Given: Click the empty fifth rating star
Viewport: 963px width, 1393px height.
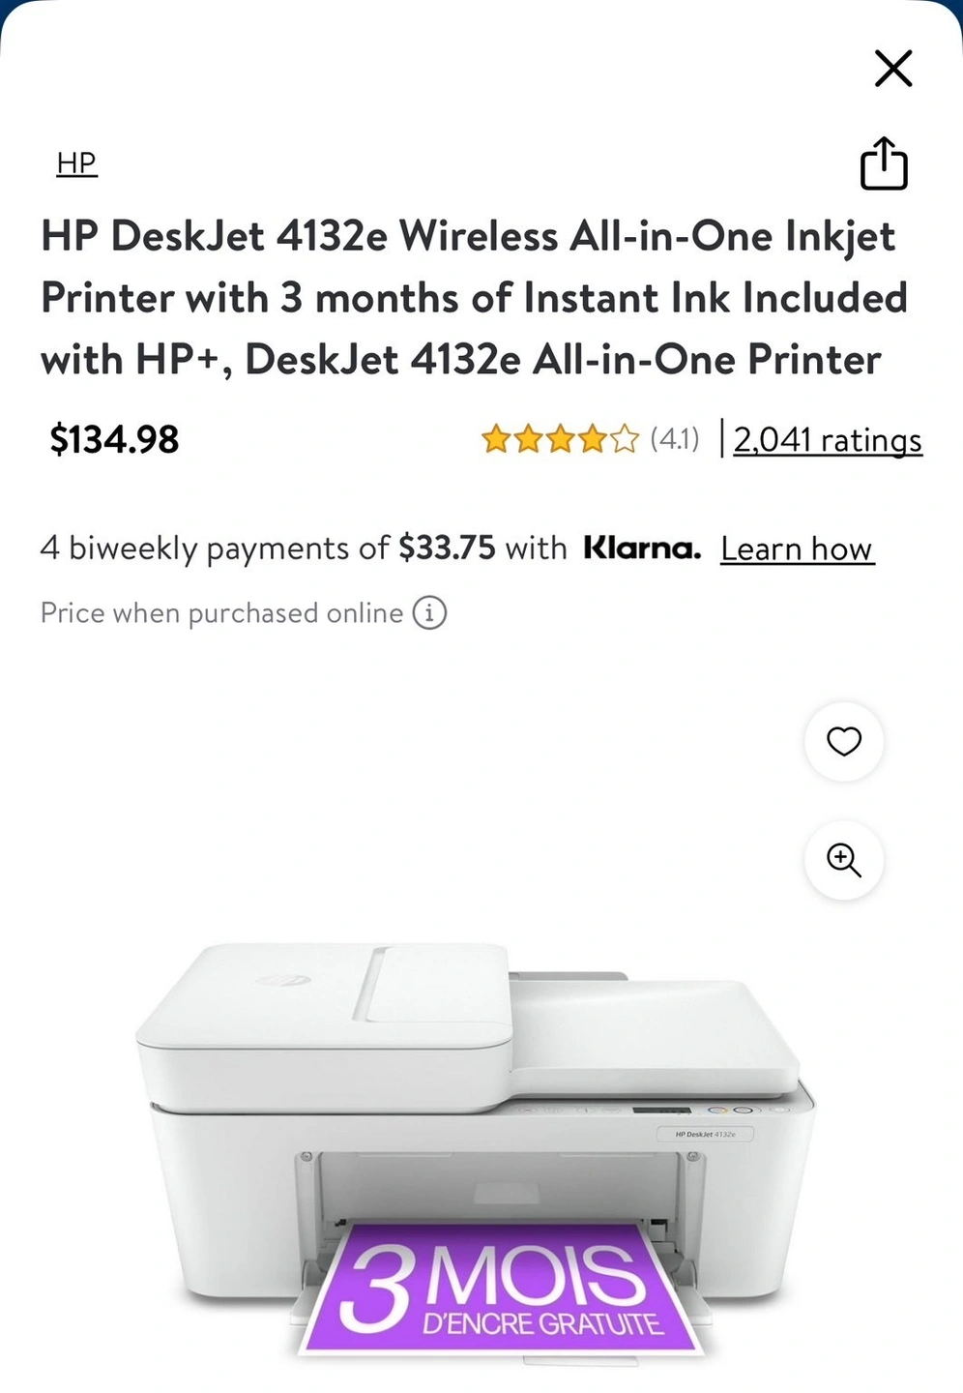Looking at the screenshot, I should click(x=625, y=439).
